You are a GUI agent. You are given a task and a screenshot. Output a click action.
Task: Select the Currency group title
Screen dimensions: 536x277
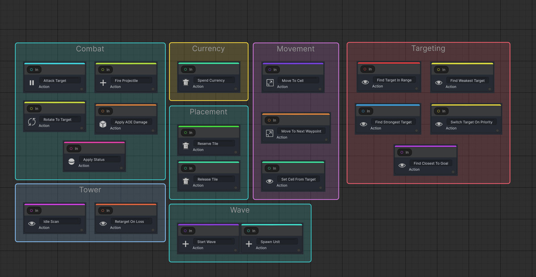(208, 49)
